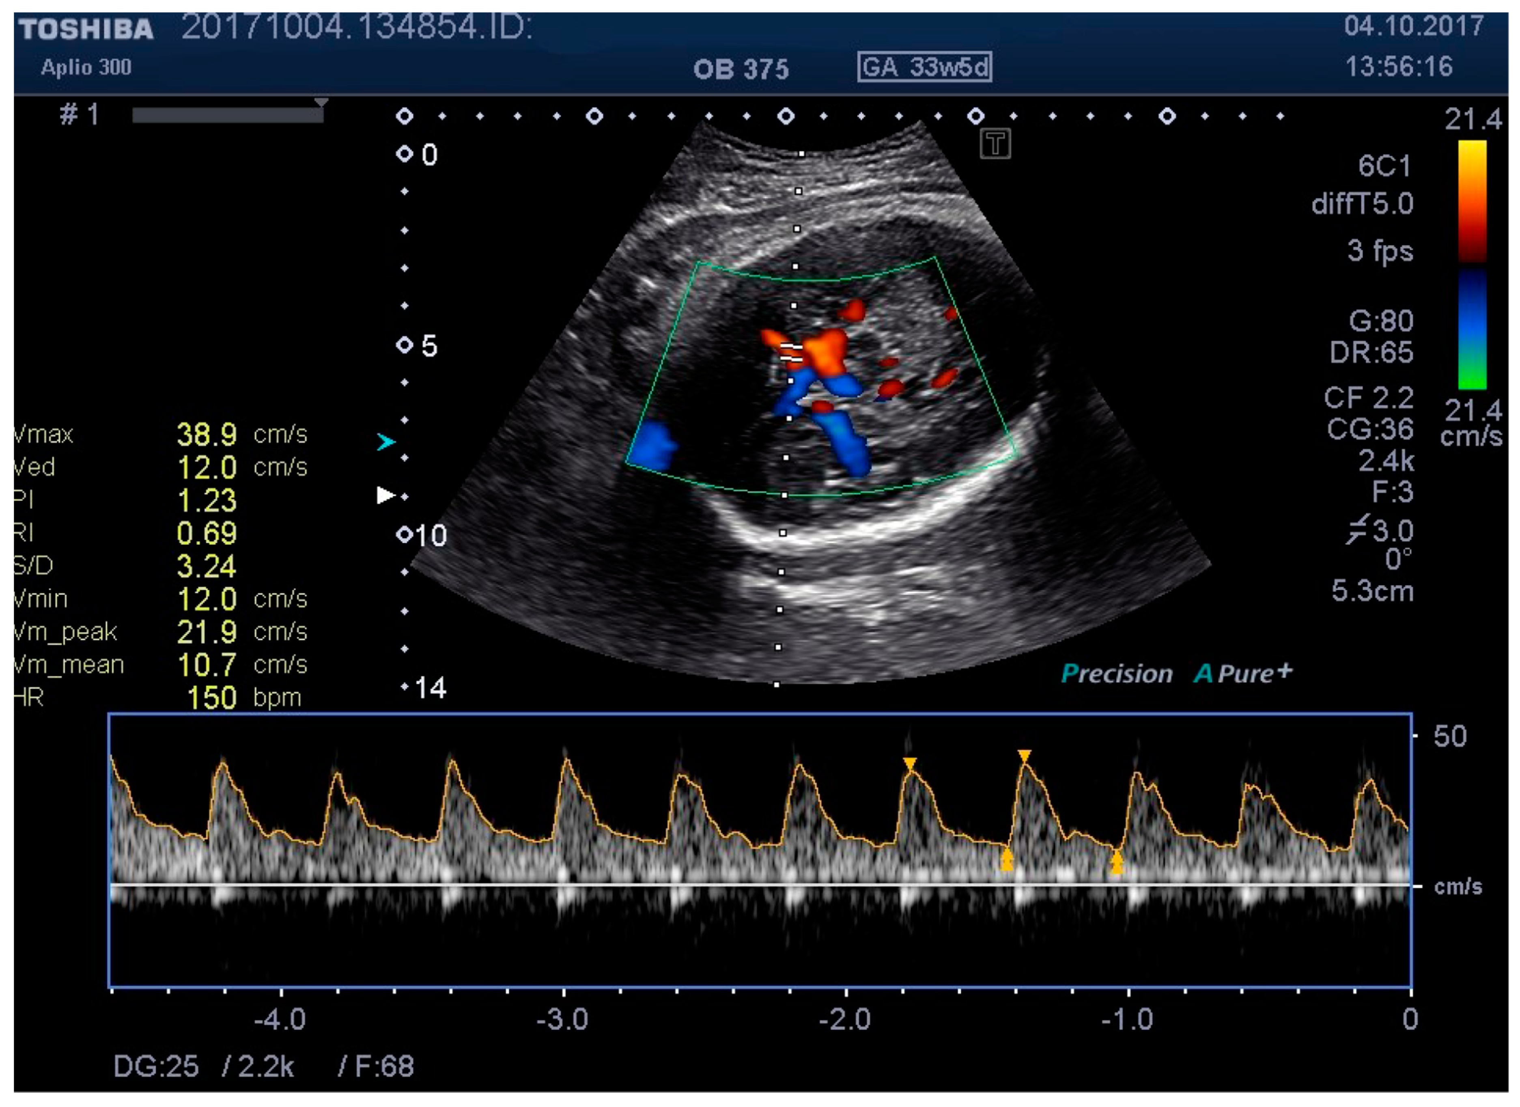Image resolution: width=1520 pixels, height=1107 pixels.
Task: Select the GA 33w5d gestational age box
Action: click(x=924, y=67)
